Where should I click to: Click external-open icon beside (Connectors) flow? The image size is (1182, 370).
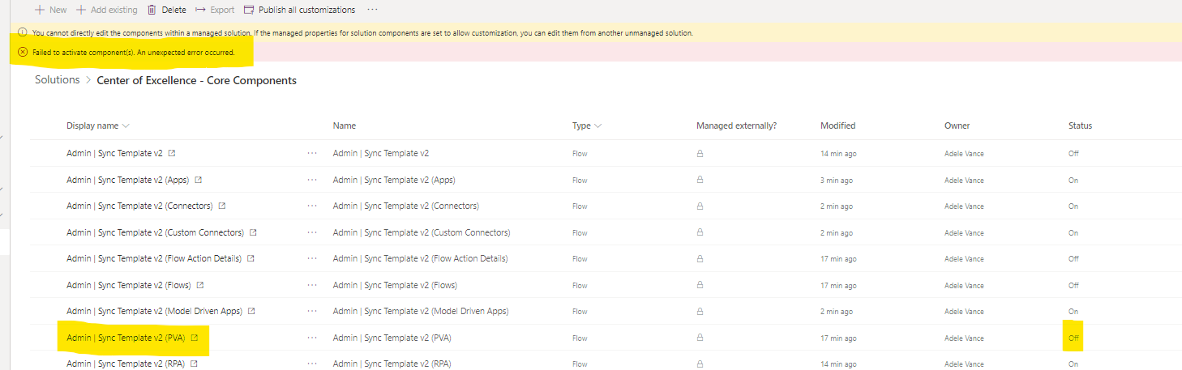pyautogui.click(x=222, y=206)
